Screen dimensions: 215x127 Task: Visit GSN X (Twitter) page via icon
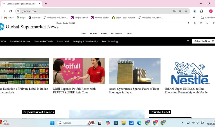(x=195, y=23)
